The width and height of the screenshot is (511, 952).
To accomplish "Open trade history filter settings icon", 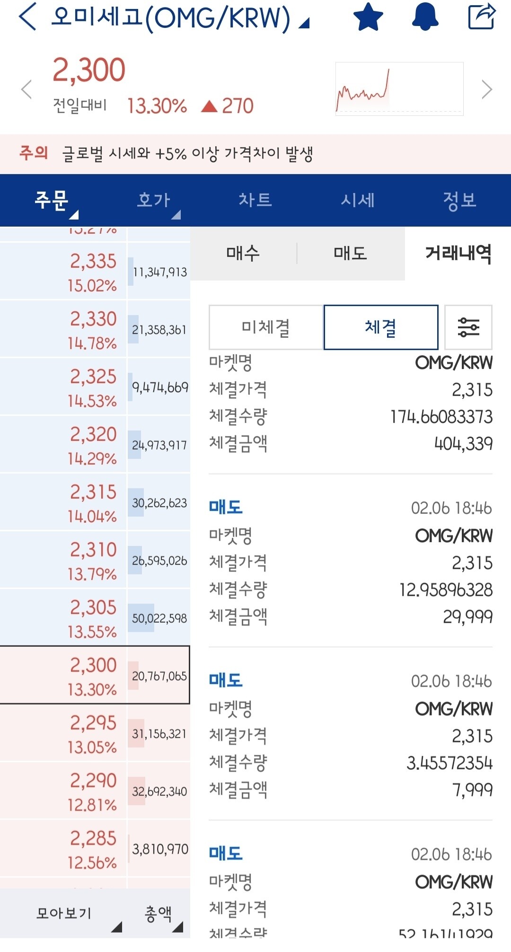I will (469, 326).
